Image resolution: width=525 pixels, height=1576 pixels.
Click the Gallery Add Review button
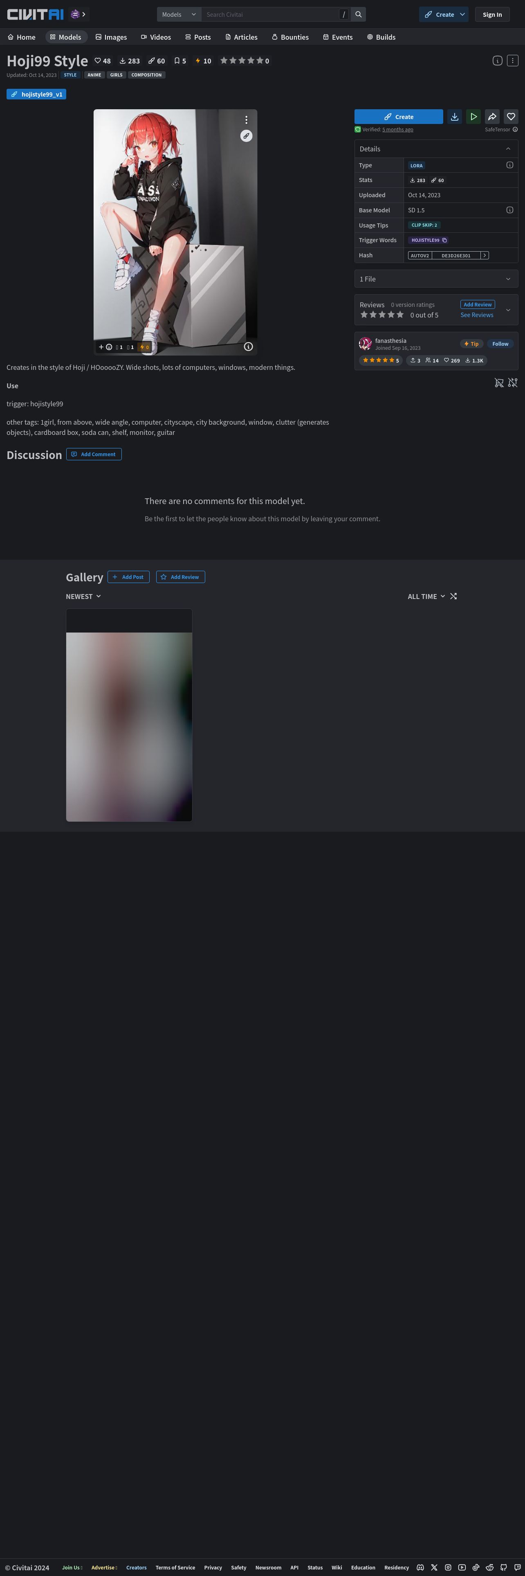tap(180, 577)
